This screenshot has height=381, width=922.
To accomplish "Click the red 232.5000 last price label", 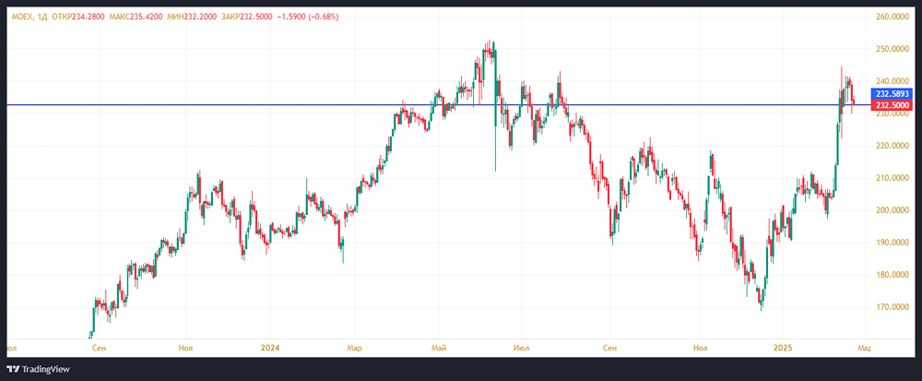I will tap(892, 107).
